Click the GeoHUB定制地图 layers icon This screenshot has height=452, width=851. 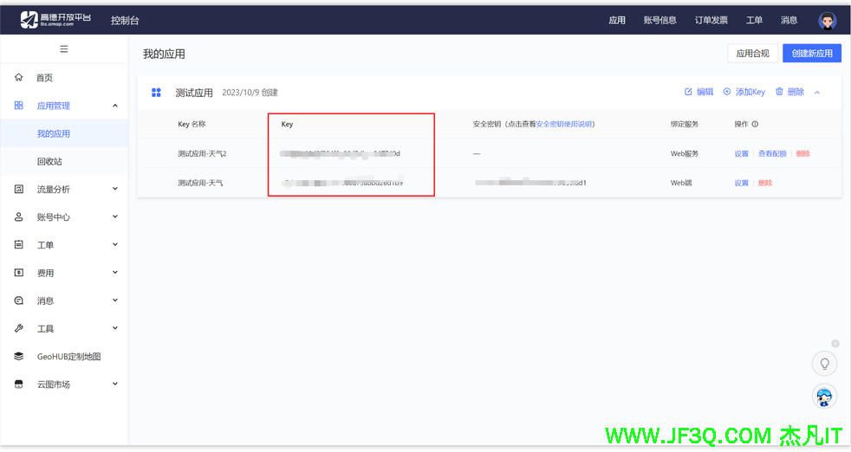(19, 357)
